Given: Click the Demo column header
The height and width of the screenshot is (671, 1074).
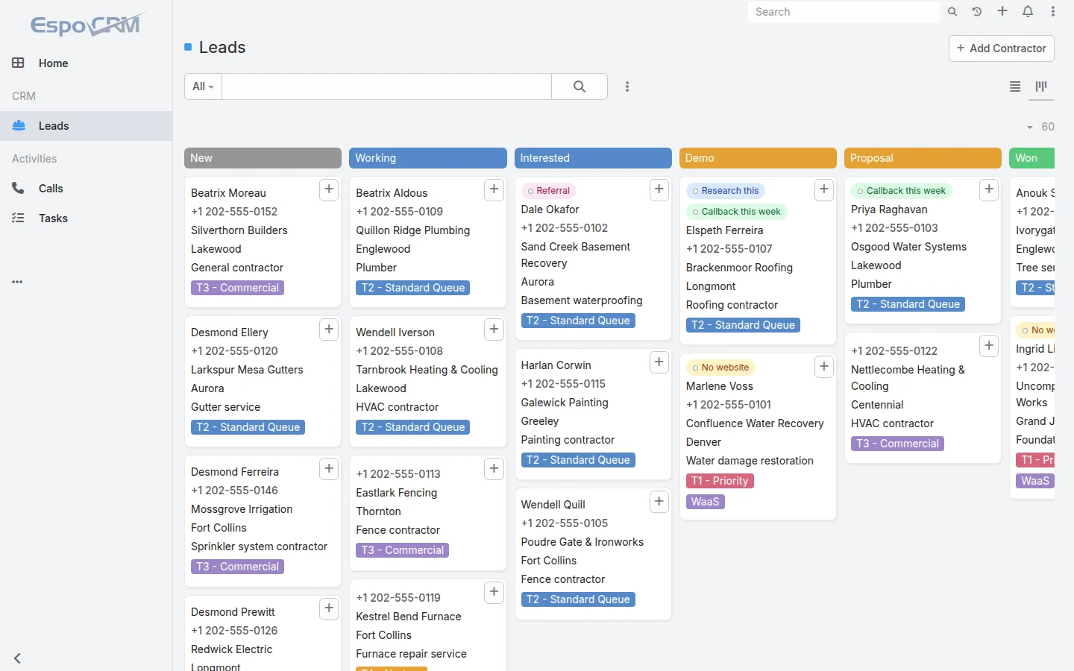Looking at the screenshot, I should [758, 158].
